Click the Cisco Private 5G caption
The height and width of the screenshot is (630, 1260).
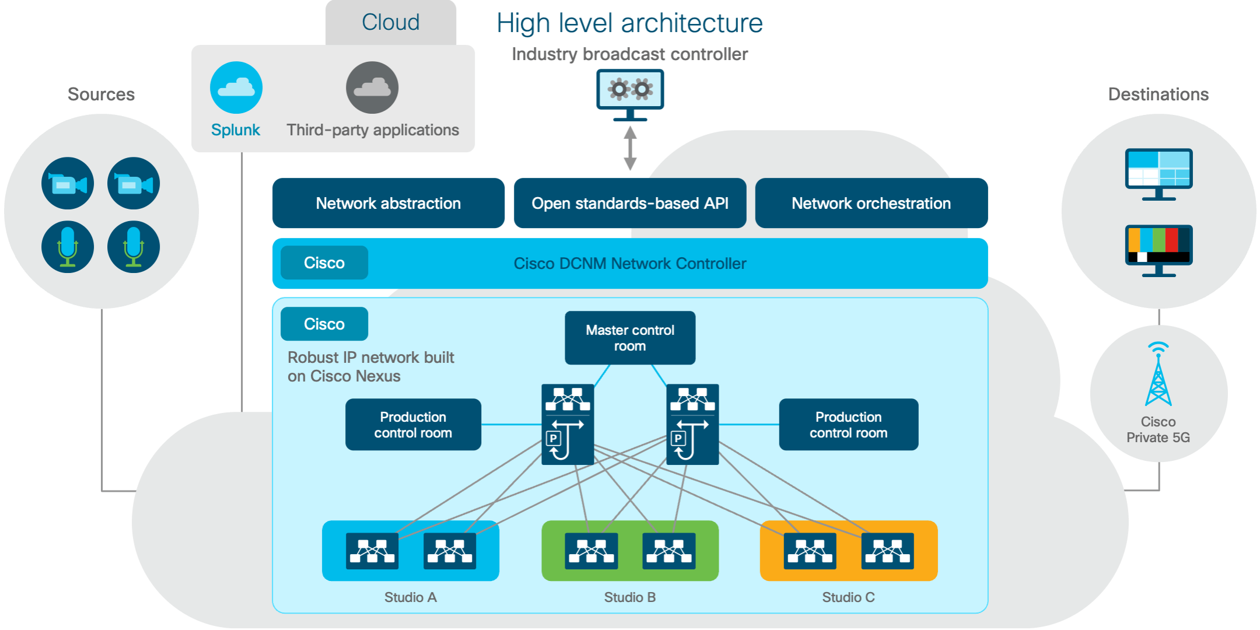point(1158,429)
